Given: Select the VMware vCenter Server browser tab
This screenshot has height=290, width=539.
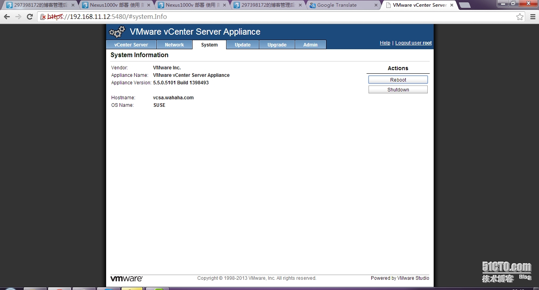Looking at the screenshot, I should pos(419,5).
